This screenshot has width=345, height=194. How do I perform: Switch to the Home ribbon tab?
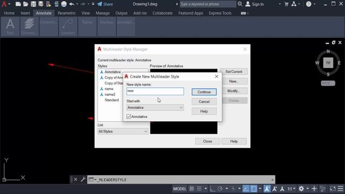click(9, 13)
